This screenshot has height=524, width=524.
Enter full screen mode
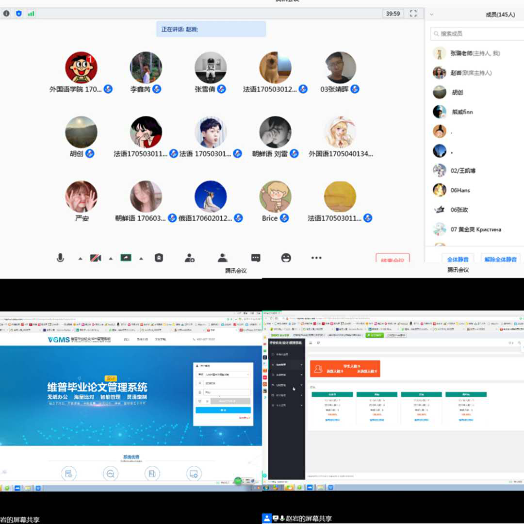coord(413,14)
